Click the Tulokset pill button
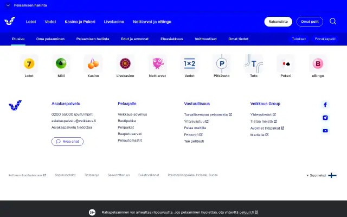This screenshot has width=347, height=217. coord(299,39)
